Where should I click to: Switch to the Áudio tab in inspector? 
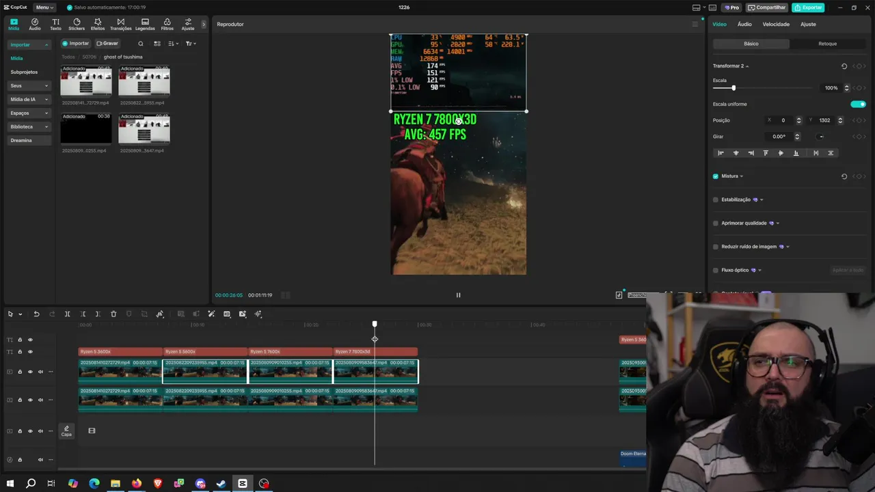click(x=744, y=25)
